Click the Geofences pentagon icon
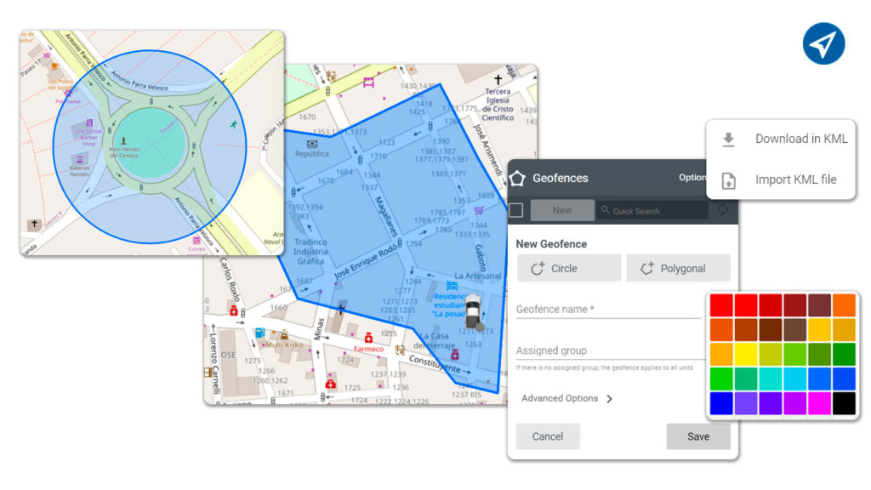Screen dimensions: 871x490 pyautogui.click(x=517, y=179)
